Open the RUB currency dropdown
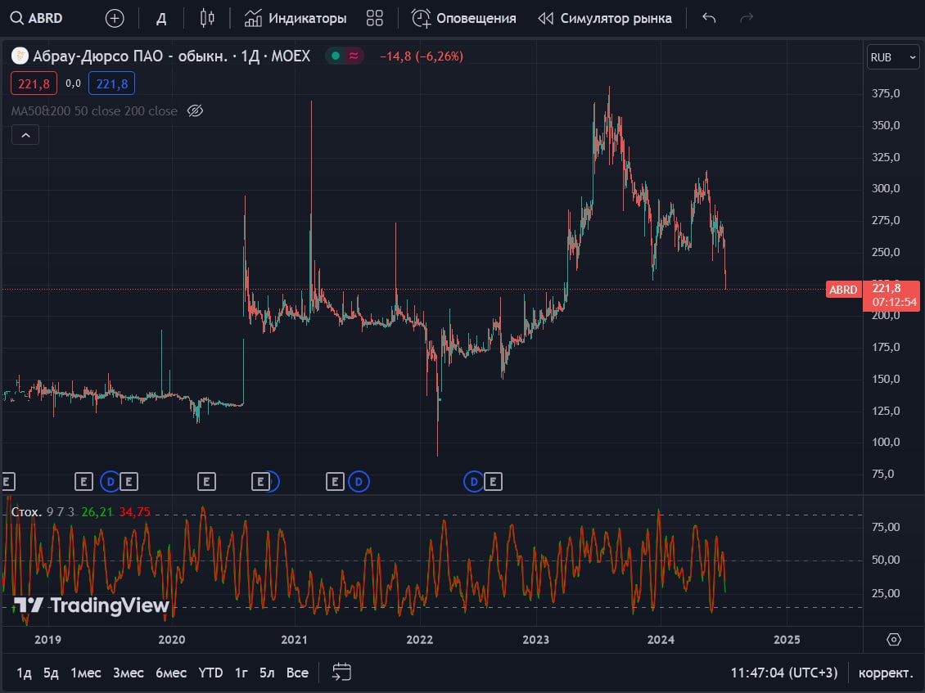Viewport: 925px width, 693px height. click(892, 57)
